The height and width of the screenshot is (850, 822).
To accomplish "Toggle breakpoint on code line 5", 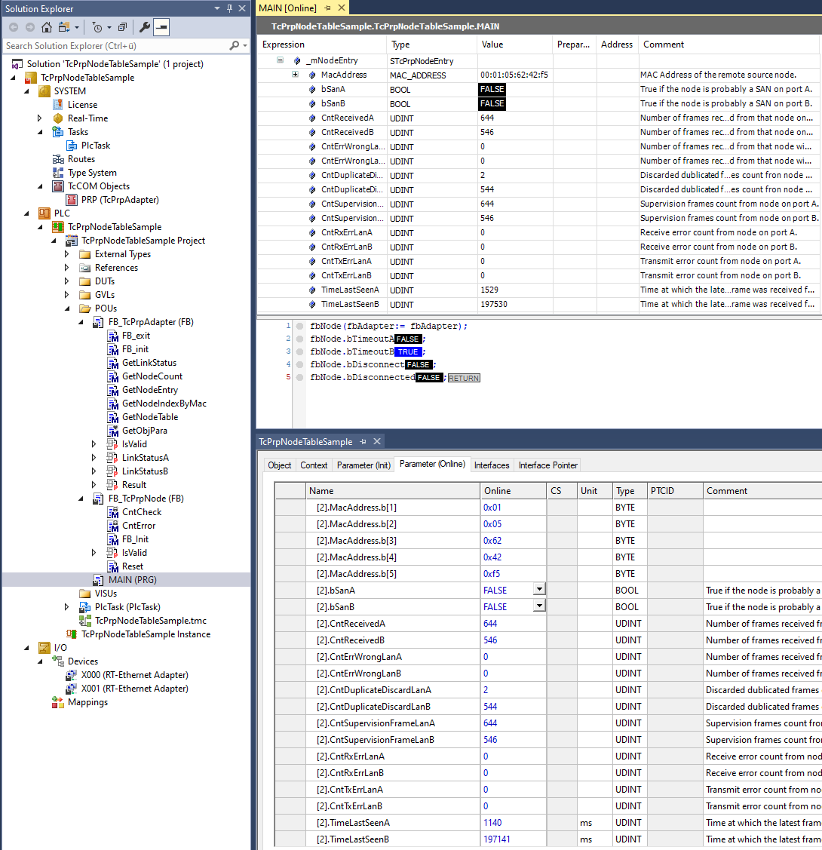I will pyautogui.click(x=299, y=377).
